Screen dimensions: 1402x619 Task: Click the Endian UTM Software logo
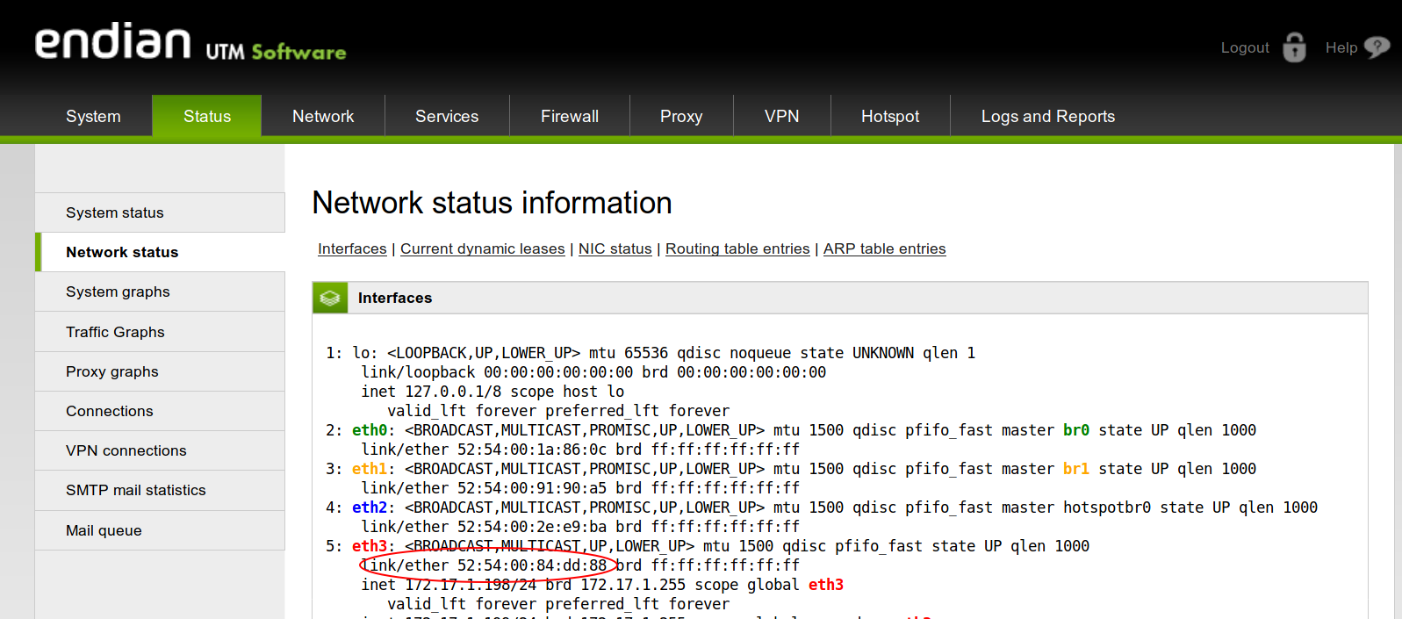point(191,44)
